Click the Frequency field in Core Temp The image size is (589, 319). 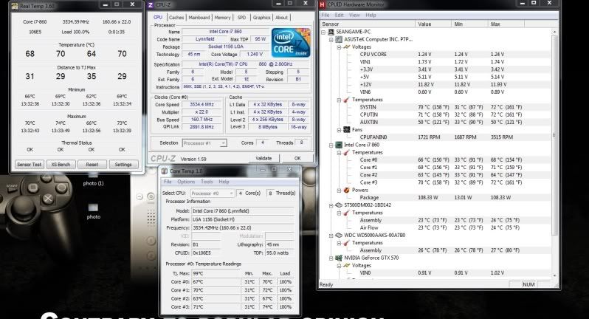click(x=243, y=227)
